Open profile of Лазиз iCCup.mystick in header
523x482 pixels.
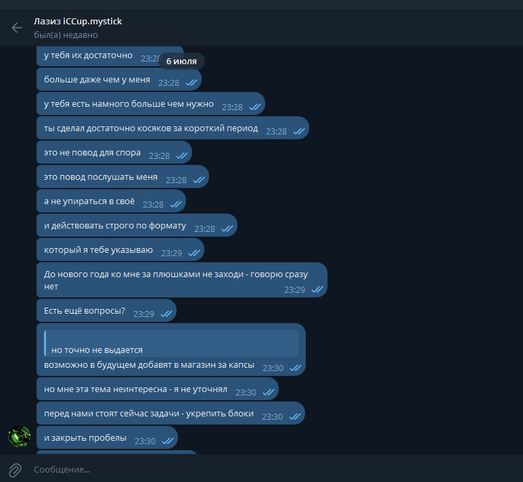click(x=78, y=22)
